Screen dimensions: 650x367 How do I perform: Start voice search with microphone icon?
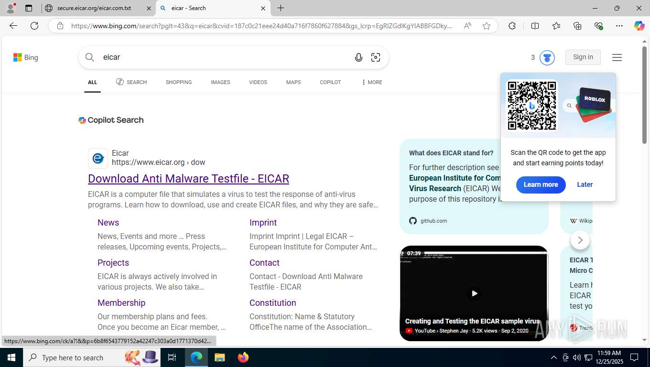tap(358, 57)
